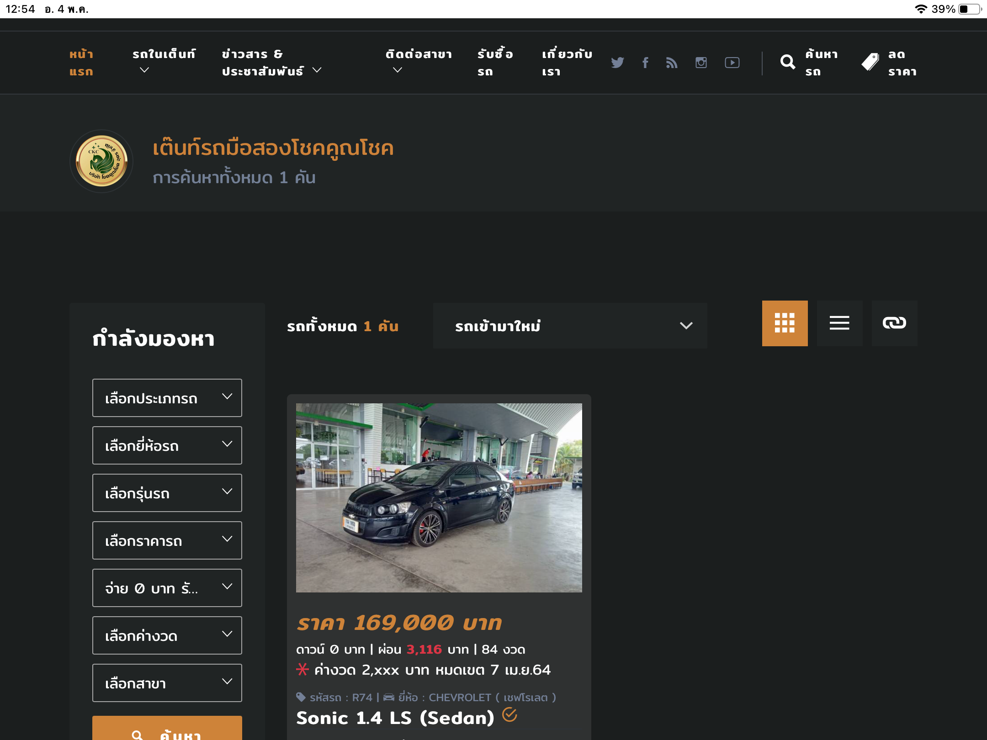Open the car type dropdown
This screenshot has height=740, width=987.
(x=167, y=398)
